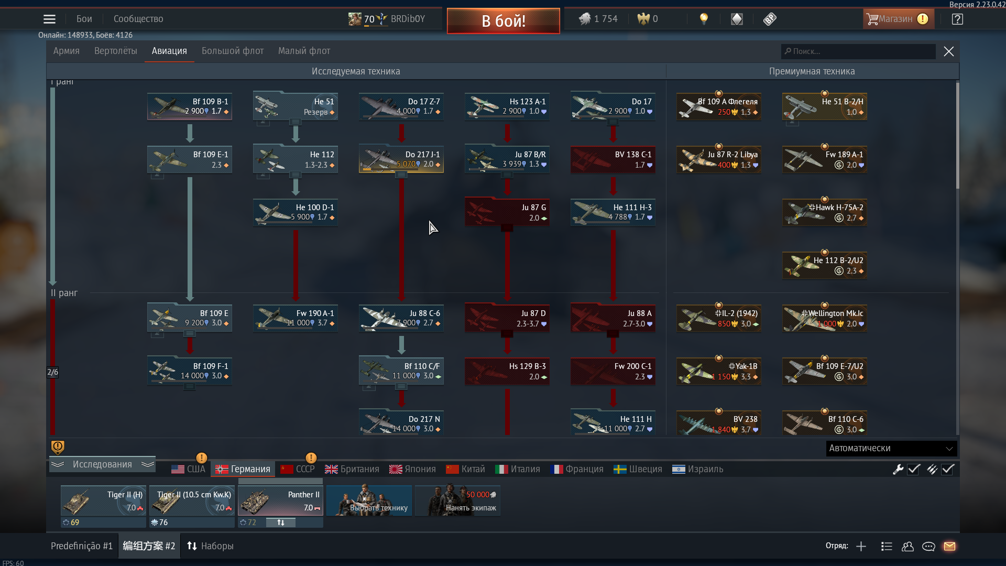Click Выбрать технику crew slot
This screenshot has height=566, width=1006.
pyautogui.click(x=369, y=500)
